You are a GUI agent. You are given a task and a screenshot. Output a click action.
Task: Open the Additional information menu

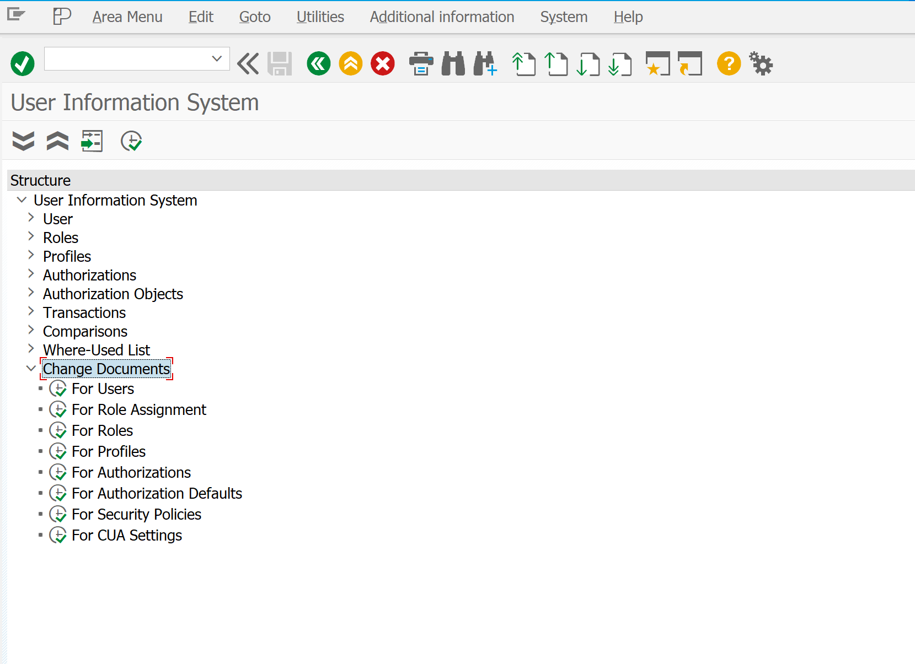click(442, 17)
